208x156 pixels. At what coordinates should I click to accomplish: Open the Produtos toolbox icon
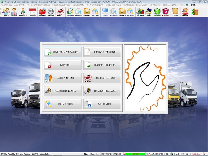click(x=42, y=12)
